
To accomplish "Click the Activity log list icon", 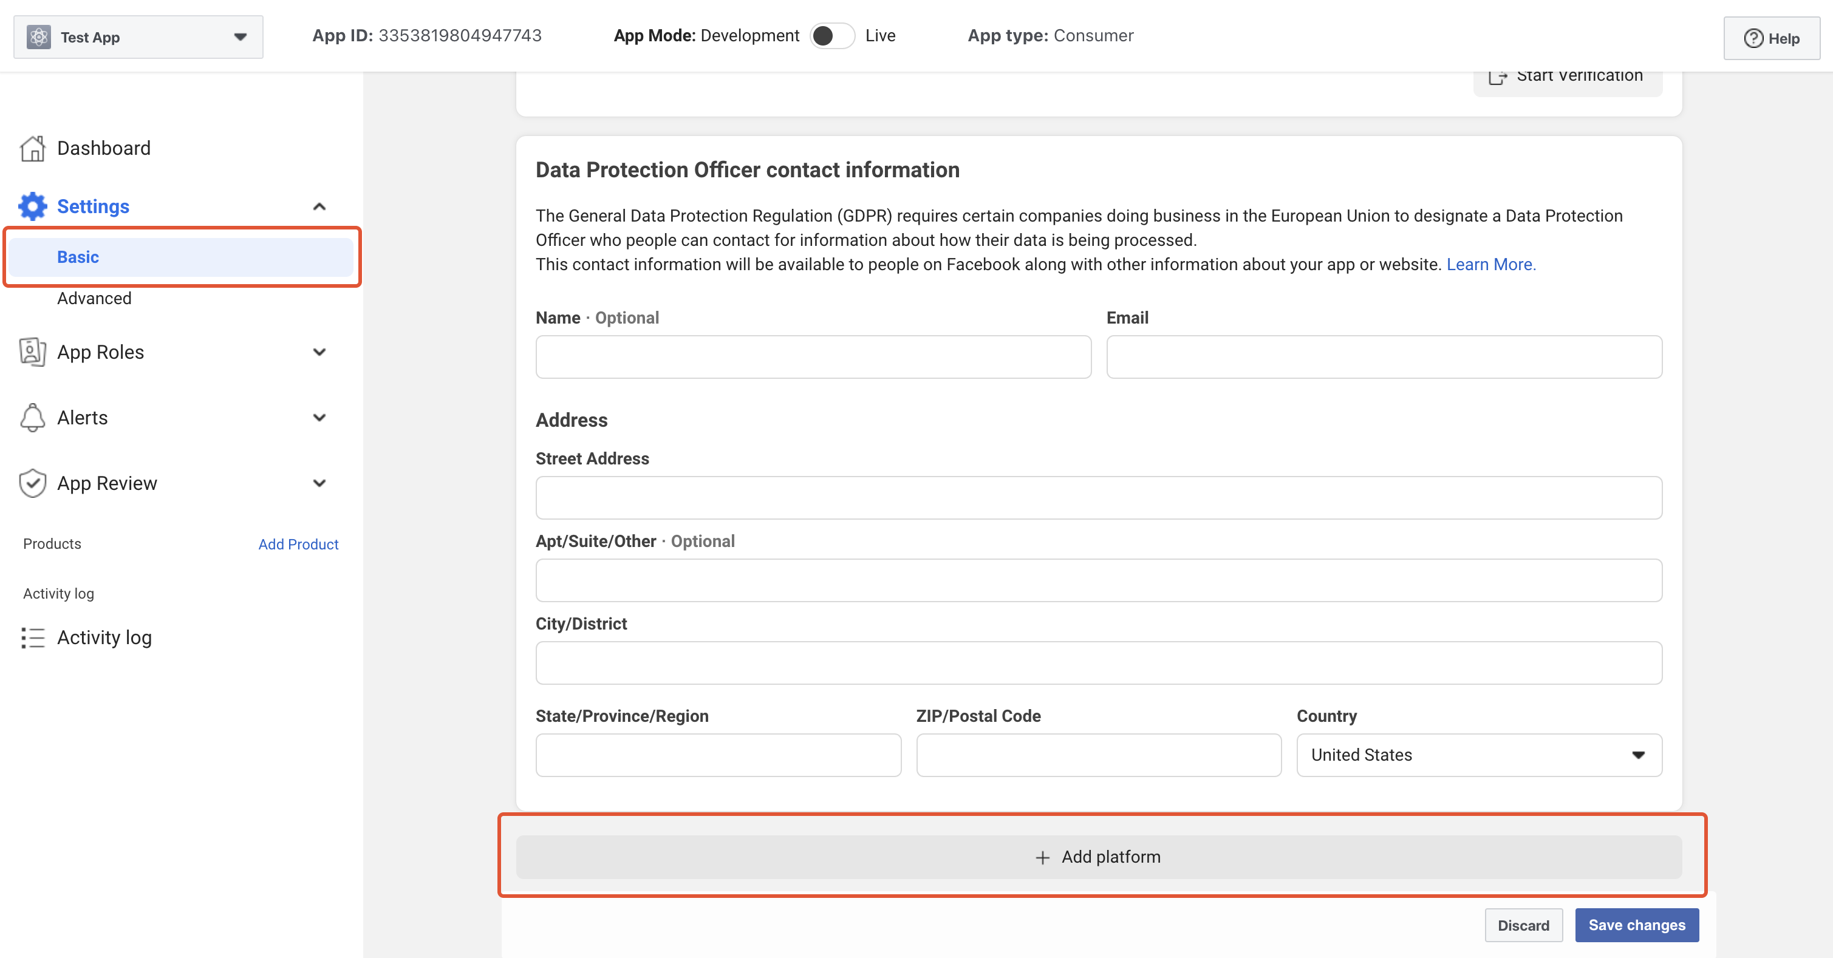I will click(33, 637).
